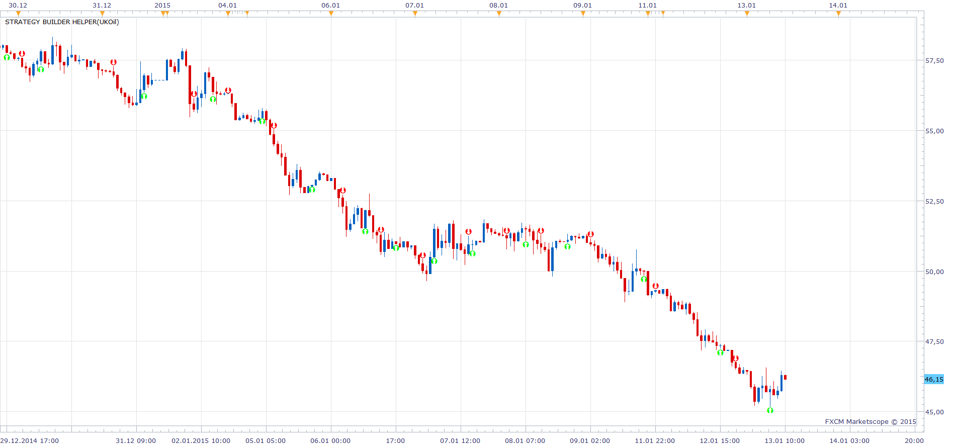The height and width of the screenshot is (447, 957).
Task: Click the 13.01 10:00 label on the time axis
Action: [785, 440]
